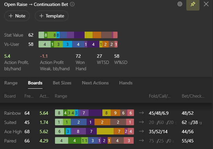This screenshot has height=149, width=213.
Task: Select the Rainbow board row label
Action: coord(13,113)
